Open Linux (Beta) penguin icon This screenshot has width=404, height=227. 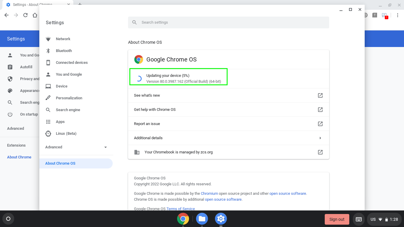[48, 134]
